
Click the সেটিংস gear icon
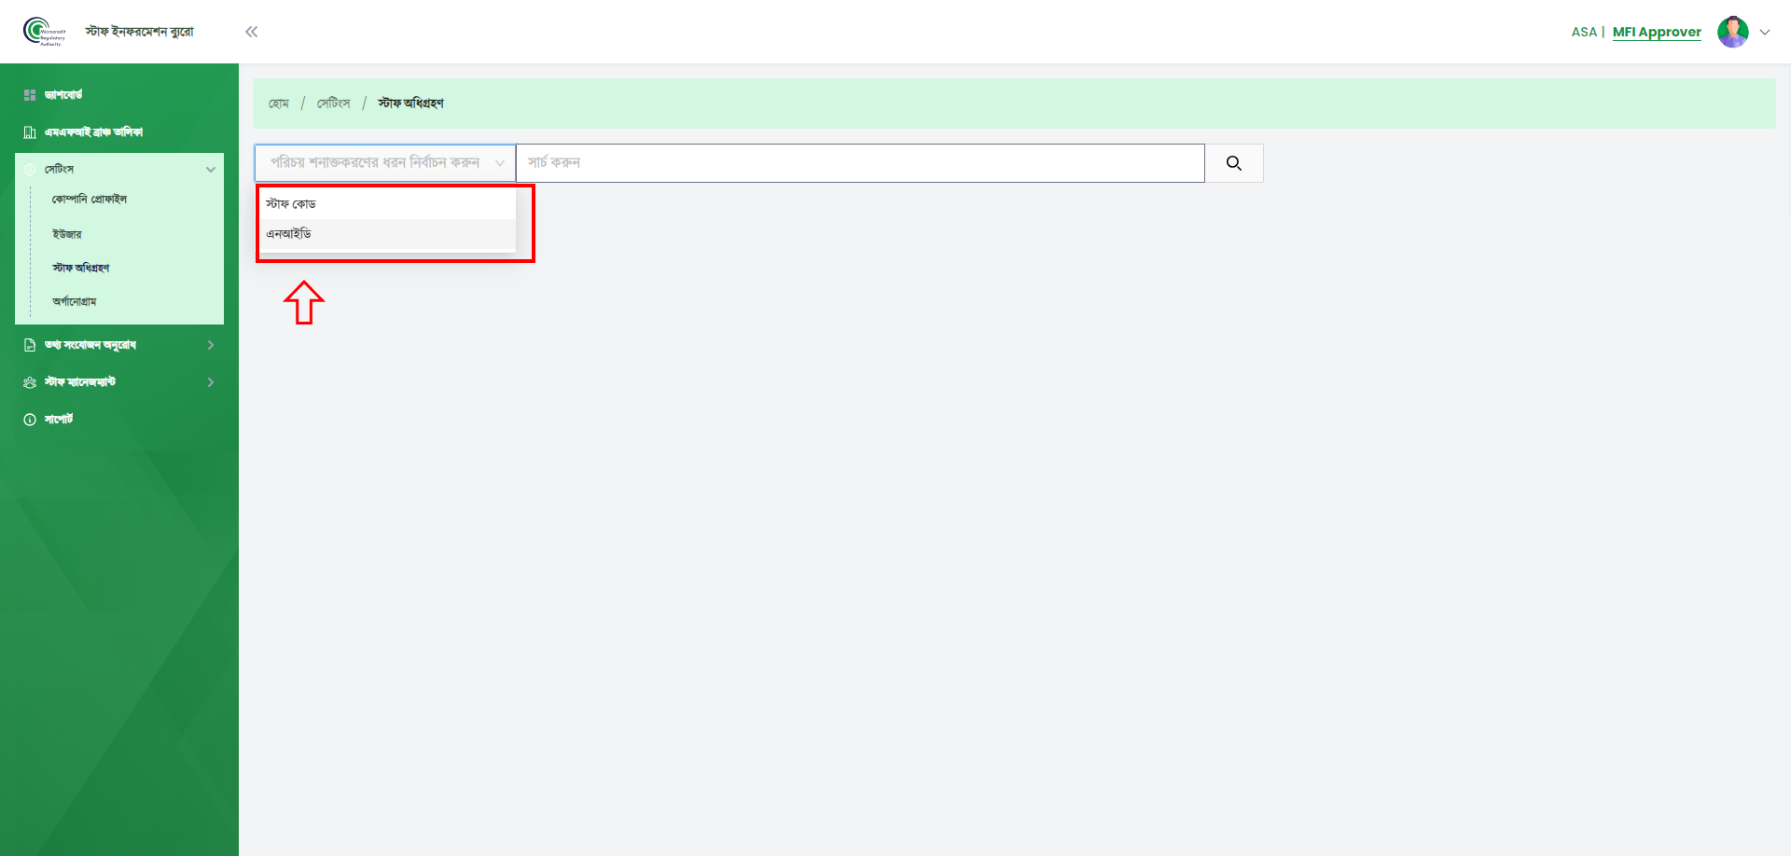point(30,170)
